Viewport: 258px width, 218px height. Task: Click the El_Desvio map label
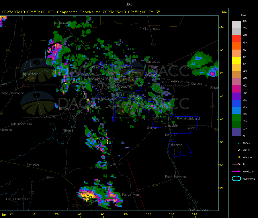pyautogui.click(x=67, y=109)
